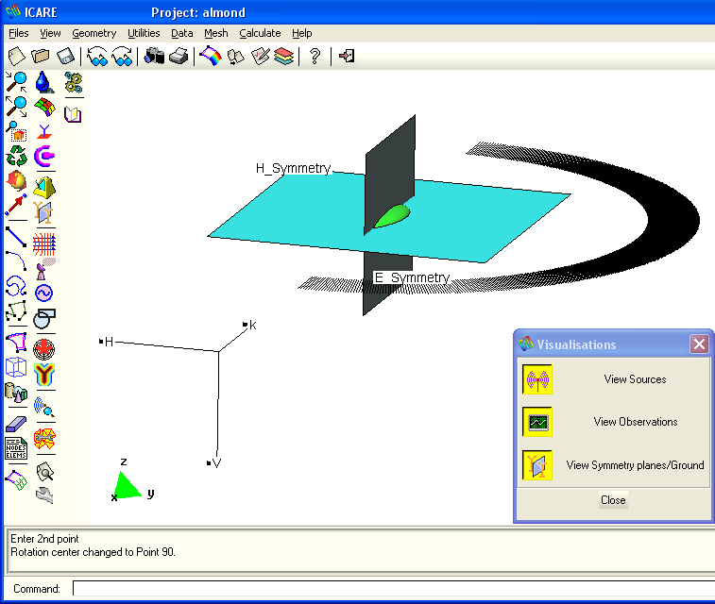This screenshot has width=715, height=604.
Task: Open a project with the folder icon
Action: coord(41,57)
